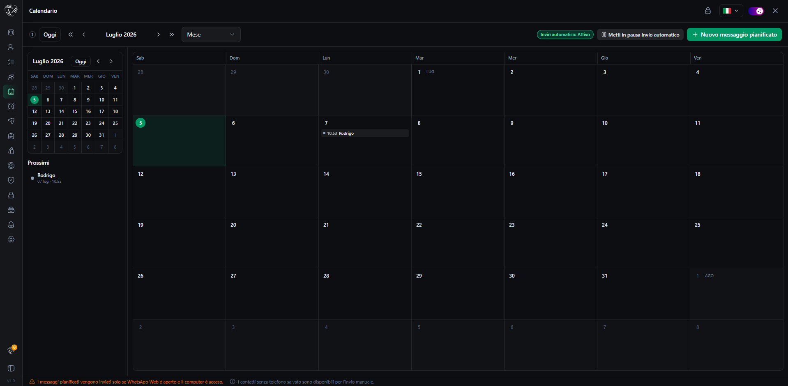The image size is (788, 386).
Task: Click Nuovo messaggio pianificato button
Action: [x=734, y=34]
